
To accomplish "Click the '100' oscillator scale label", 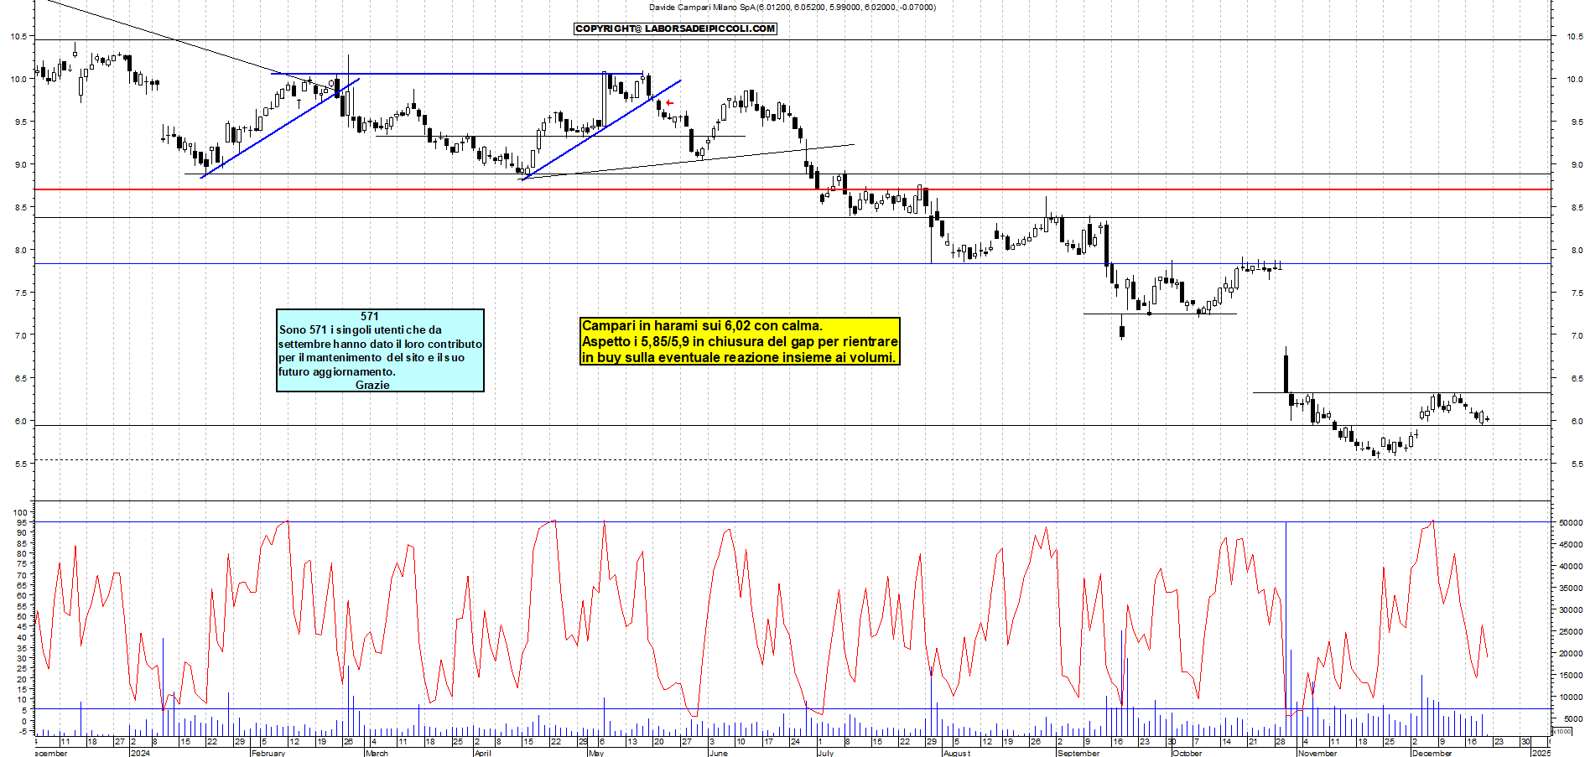I will point(21,513).
